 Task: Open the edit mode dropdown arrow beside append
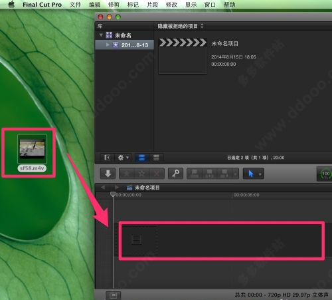(236, 174)
